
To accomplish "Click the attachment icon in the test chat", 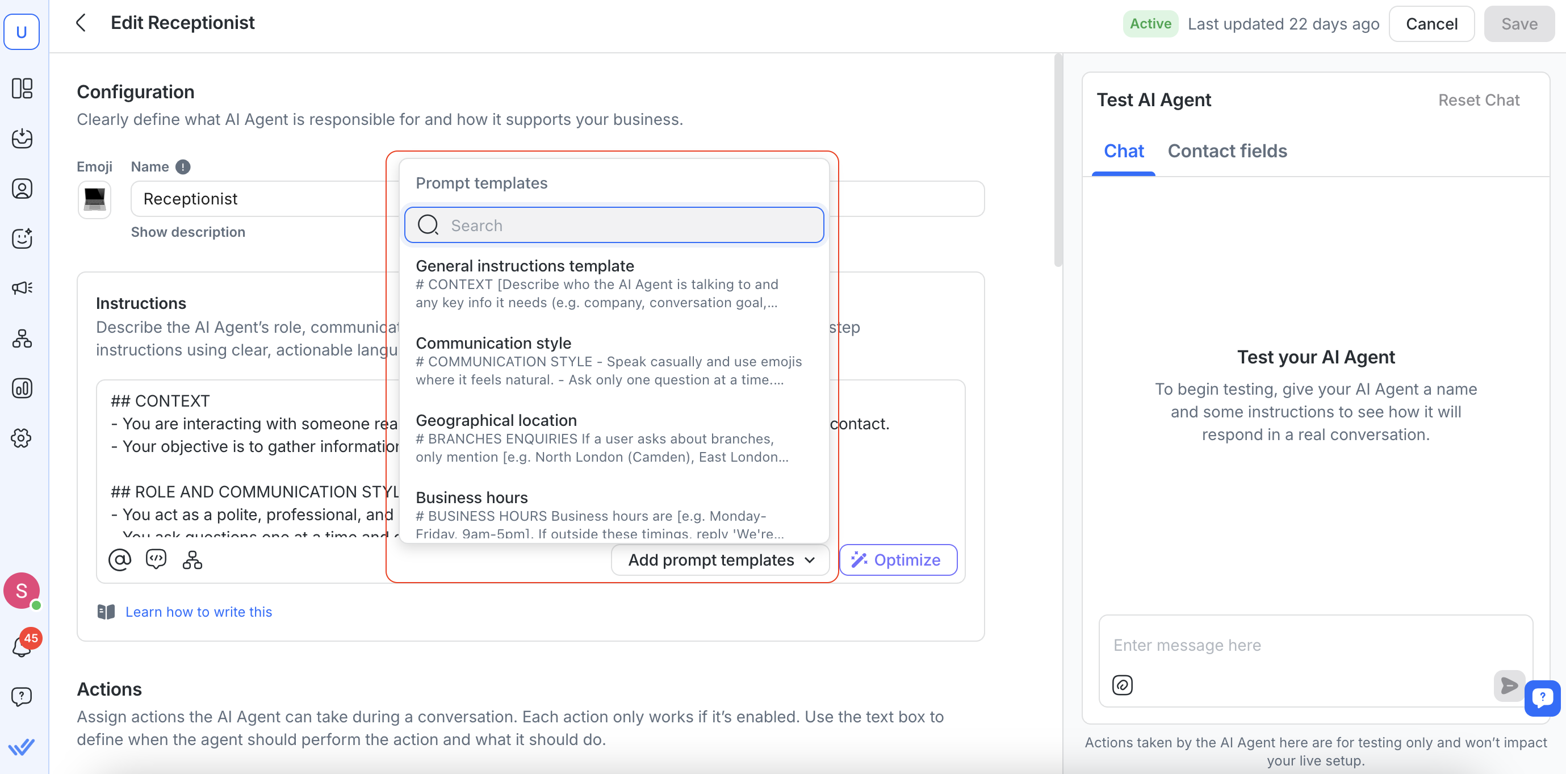I will tap(1121, 685).
